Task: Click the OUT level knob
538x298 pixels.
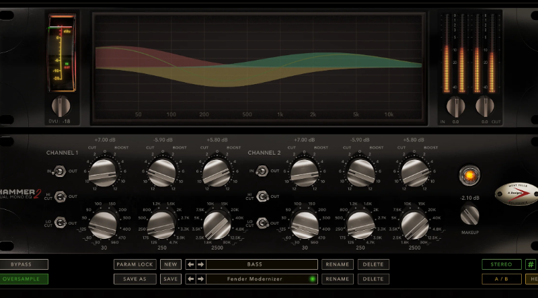Action: pyautogui.click(x=485, y=106)
